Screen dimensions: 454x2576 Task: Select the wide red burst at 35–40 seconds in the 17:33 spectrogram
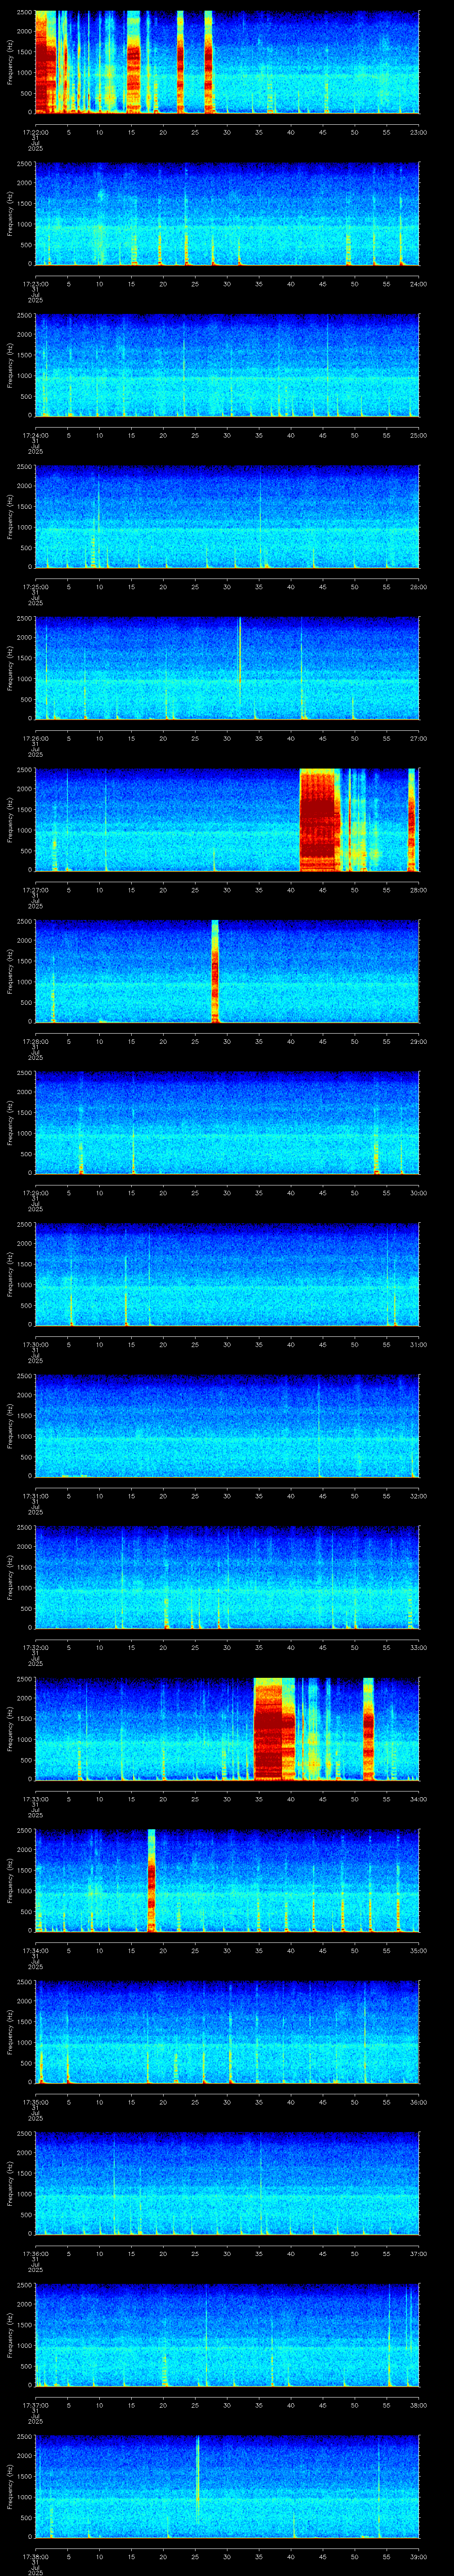pyautogui.click(x=274, y=1729)
